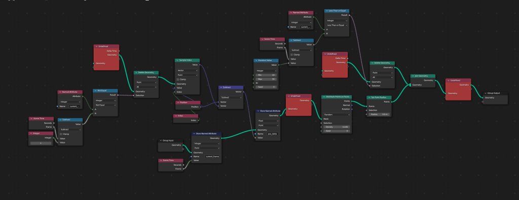
Task: Enable Clamp in Subtract feeding Less Than or Equal
Action: (x=291, y=55)
